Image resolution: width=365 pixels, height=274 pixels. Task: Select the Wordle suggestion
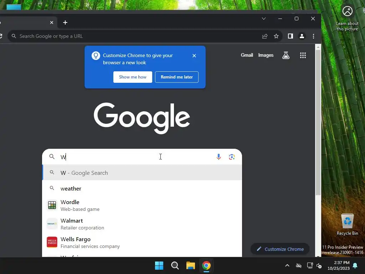coord(142,205)
